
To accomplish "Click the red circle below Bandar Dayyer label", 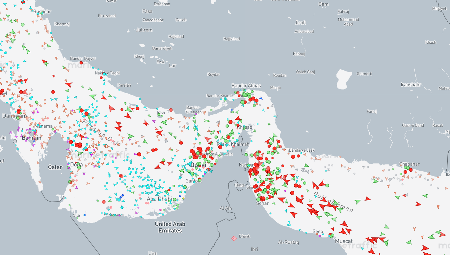I will coord(81,63).
